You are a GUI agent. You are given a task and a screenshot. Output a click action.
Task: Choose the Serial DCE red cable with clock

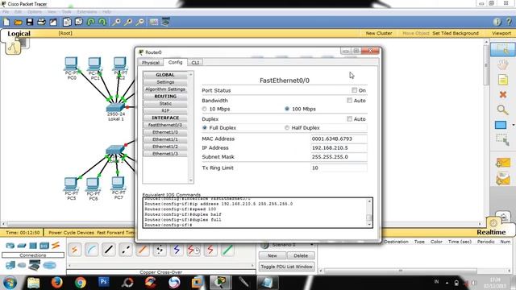193,250
